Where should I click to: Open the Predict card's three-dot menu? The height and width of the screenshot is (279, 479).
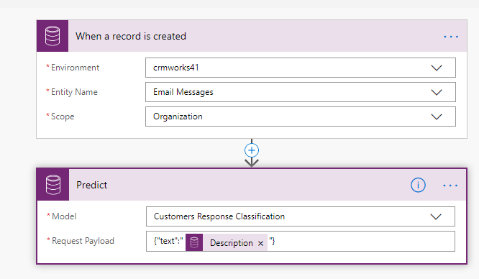(450, 186)
